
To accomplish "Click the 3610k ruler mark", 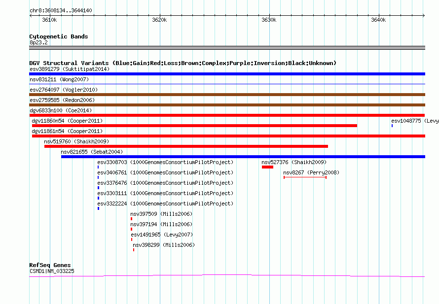I will coord(49,20).
